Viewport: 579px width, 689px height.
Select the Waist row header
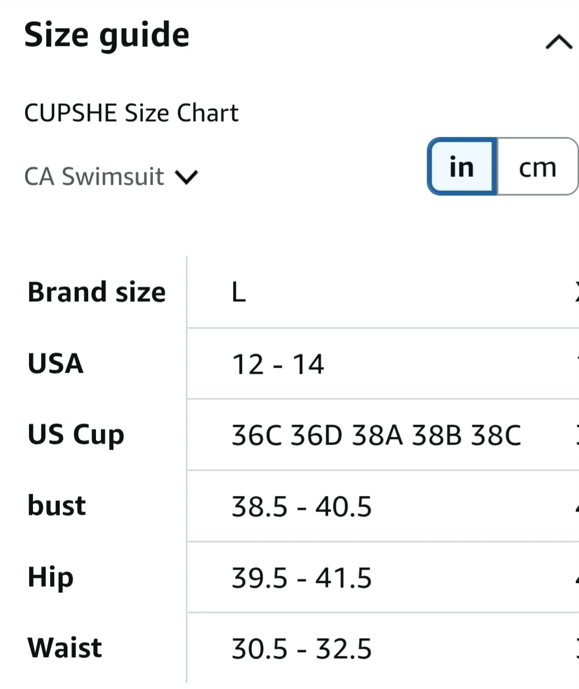65,648
